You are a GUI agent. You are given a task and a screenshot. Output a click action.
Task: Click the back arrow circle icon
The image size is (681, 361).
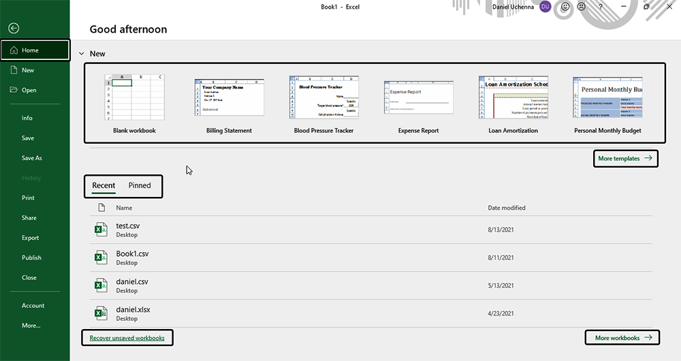coord(14,28)
